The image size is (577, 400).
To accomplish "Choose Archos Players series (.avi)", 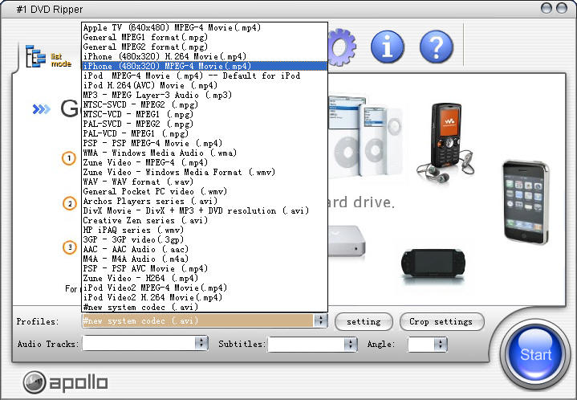I will pyautogui.click(x=204, y=201).
